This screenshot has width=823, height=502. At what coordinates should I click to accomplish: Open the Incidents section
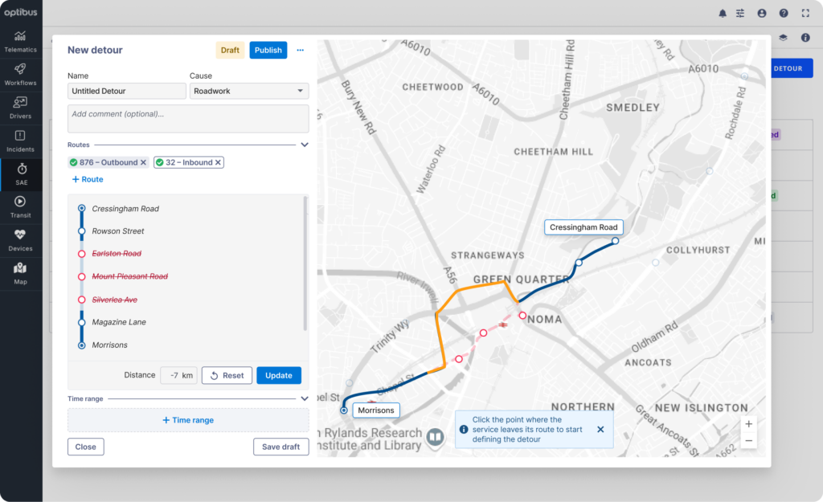(20, 141)
